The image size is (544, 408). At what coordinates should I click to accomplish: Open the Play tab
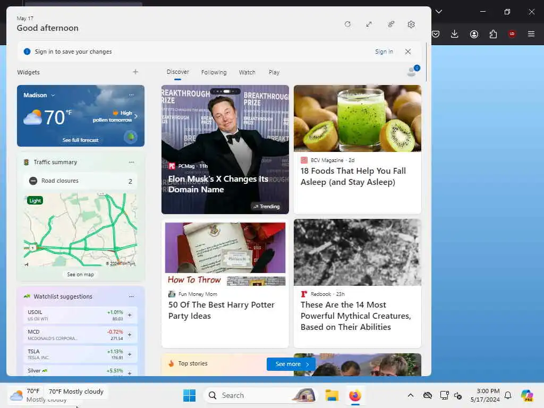coord(274,72)
